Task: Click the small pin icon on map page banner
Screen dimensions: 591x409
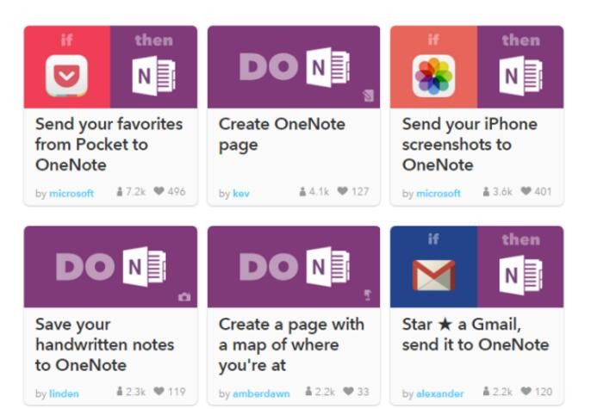Action: (x=368, y=295)
